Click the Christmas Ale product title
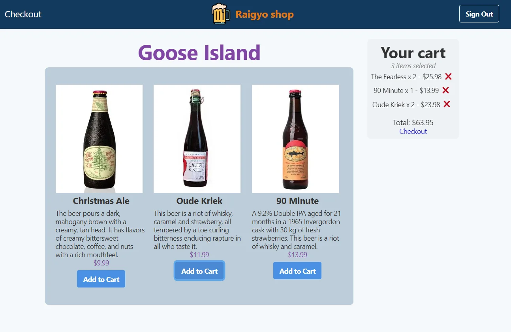The image size is (511, 332). point(101,201)
